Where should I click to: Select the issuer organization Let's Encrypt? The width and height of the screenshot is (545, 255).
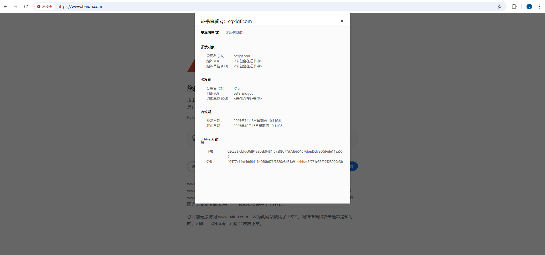pyautogui.click(x=243, y=94)
